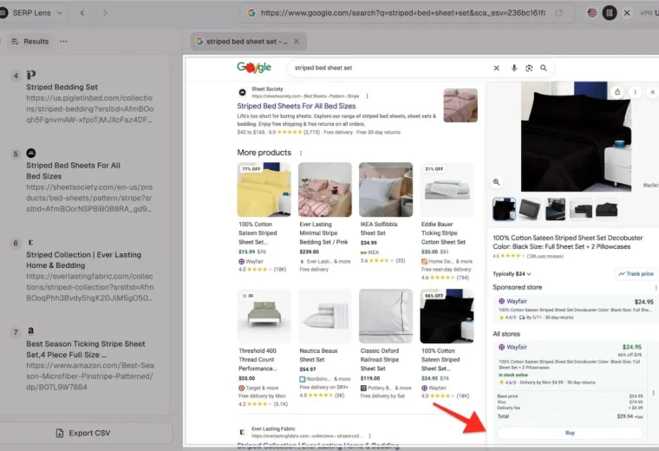Open result 6 Striped Collection Ever Lasting
Image resolution: width=659 pixels, height=451 pixels.
point(83,259)
